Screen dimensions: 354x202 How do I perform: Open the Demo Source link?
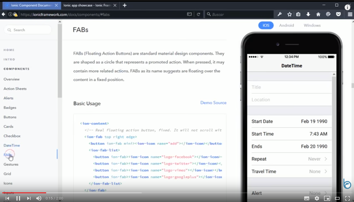(213, 103)
